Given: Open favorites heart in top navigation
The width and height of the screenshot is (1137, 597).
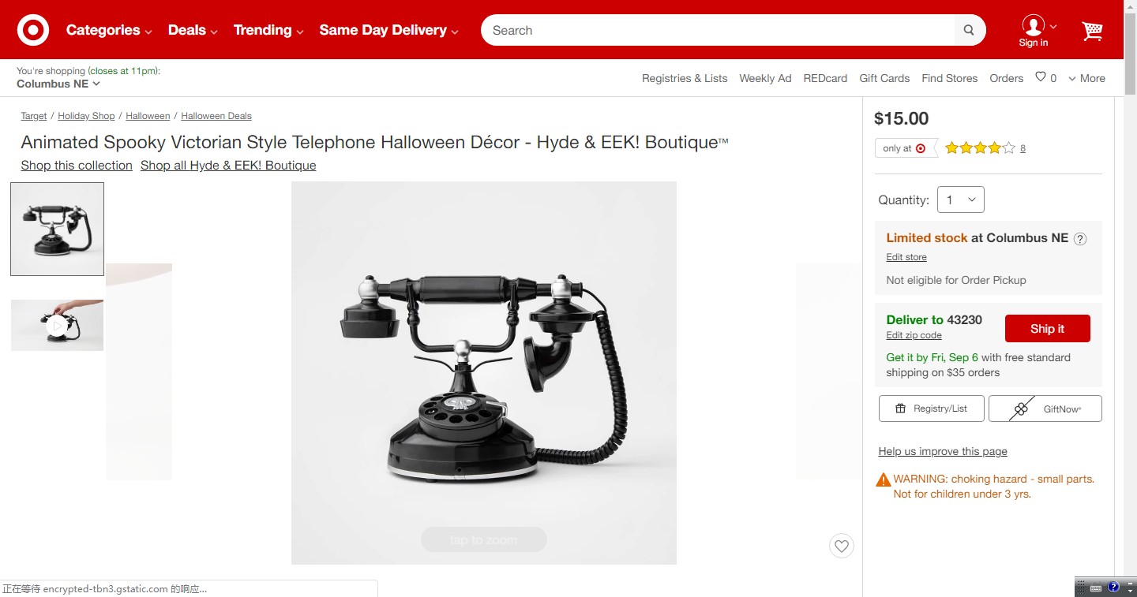Looking at the screenshot, I should click(1045, 77).
